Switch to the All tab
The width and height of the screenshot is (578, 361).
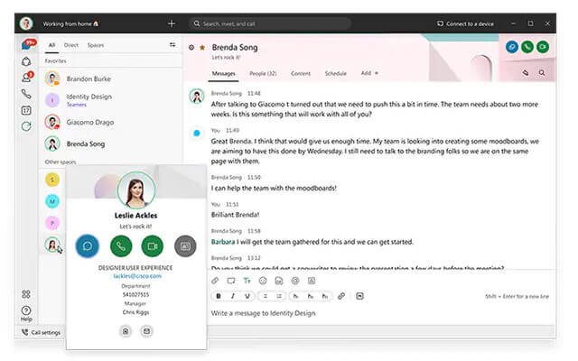tap(52, 45)
